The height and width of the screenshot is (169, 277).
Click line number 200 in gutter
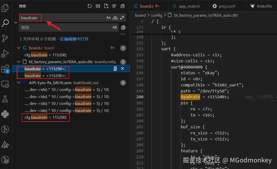coord(140,97)
